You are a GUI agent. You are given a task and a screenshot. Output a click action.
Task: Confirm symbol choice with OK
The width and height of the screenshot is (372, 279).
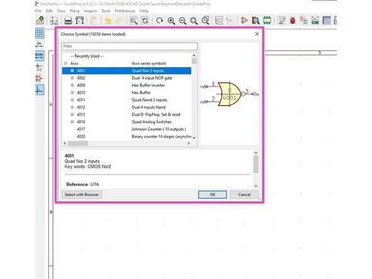pos(212,195)
